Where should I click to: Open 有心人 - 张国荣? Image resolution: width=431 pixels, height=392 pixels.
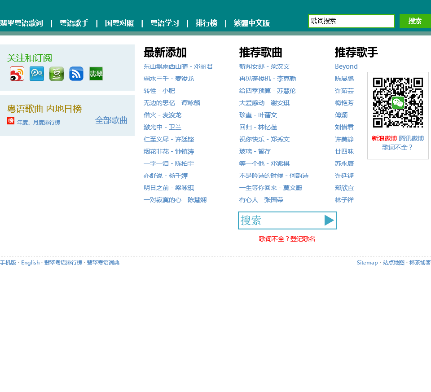tap(261, 200)
